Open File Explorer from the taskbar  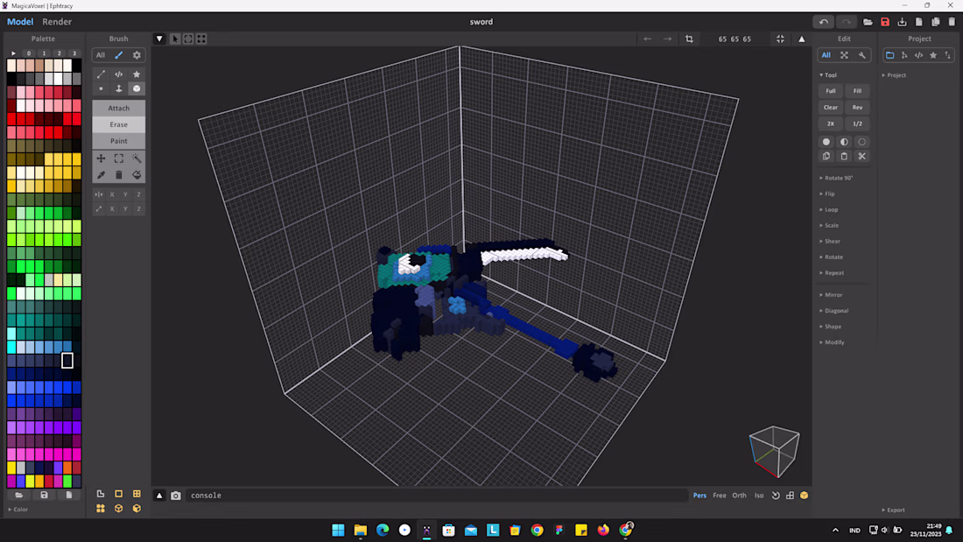(361, 530)
